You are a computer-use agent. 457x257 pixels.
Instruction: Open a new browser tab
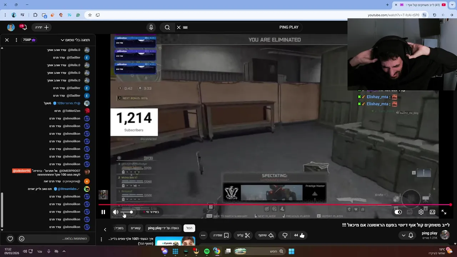(x=387, y=5)
